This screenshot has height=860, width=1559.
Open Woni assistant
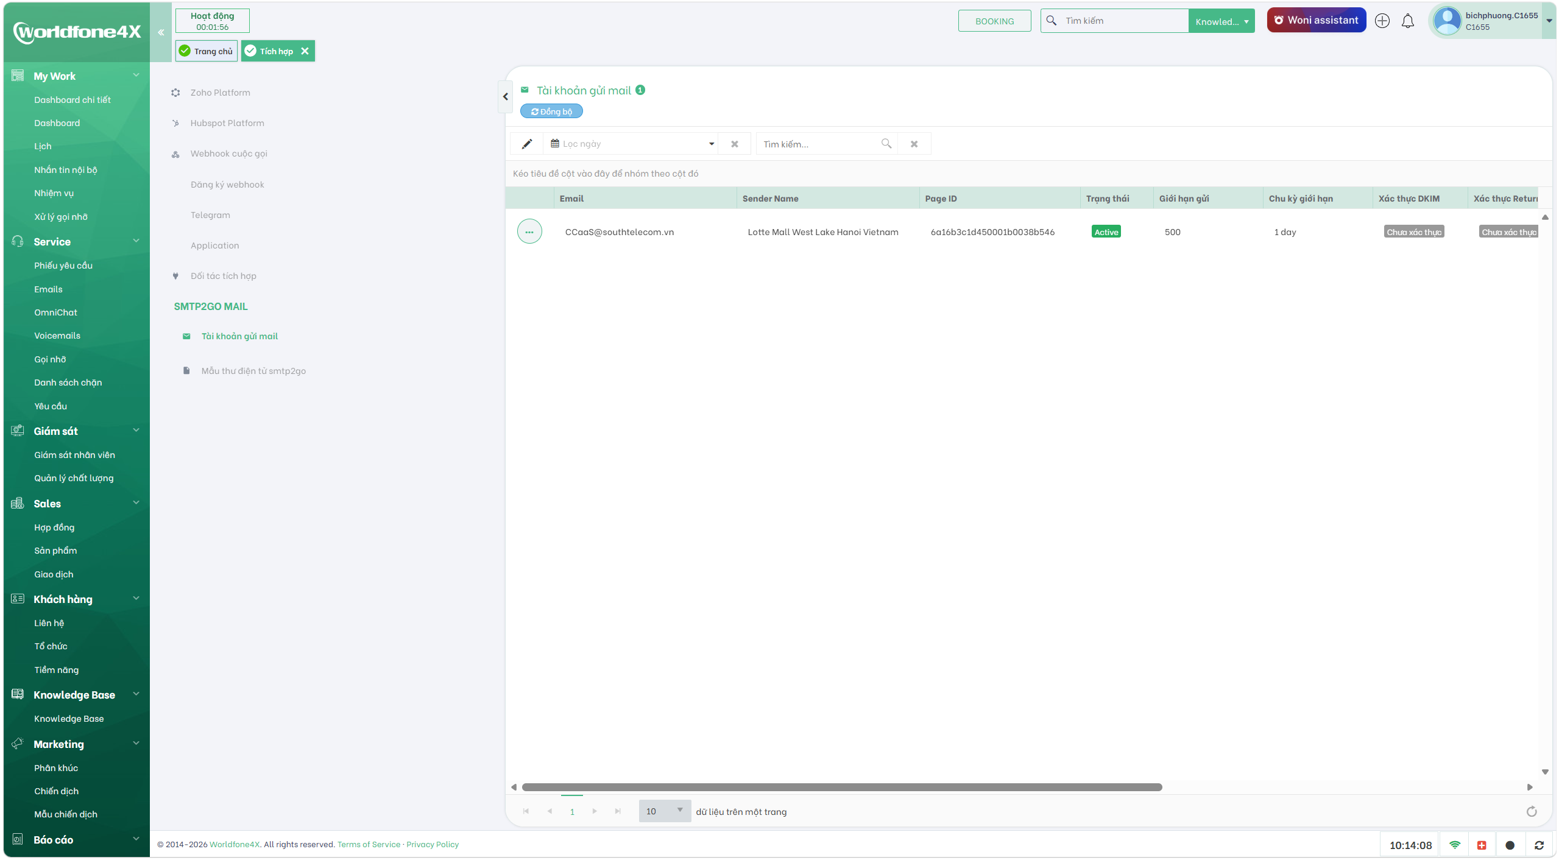click(x=1317, y=21)
